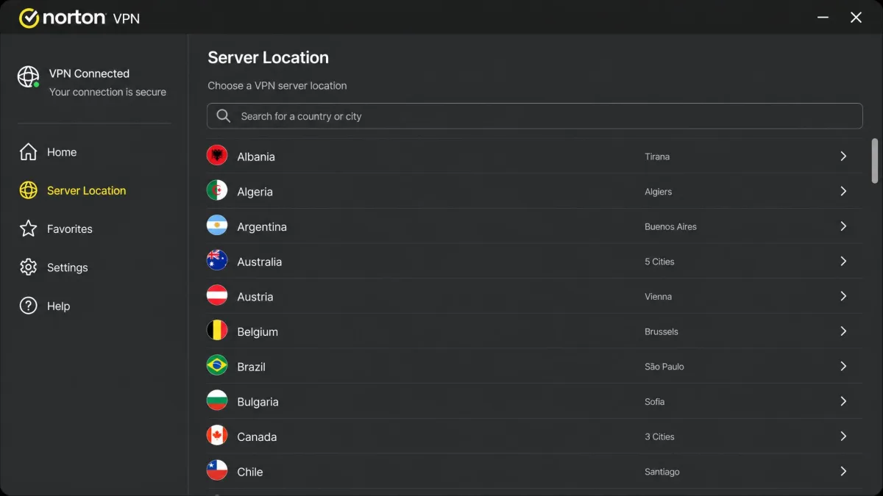Click the Buenos Aires city label
Image resolution: width=883 pixels, height=496 pixels.
(670, 226)
